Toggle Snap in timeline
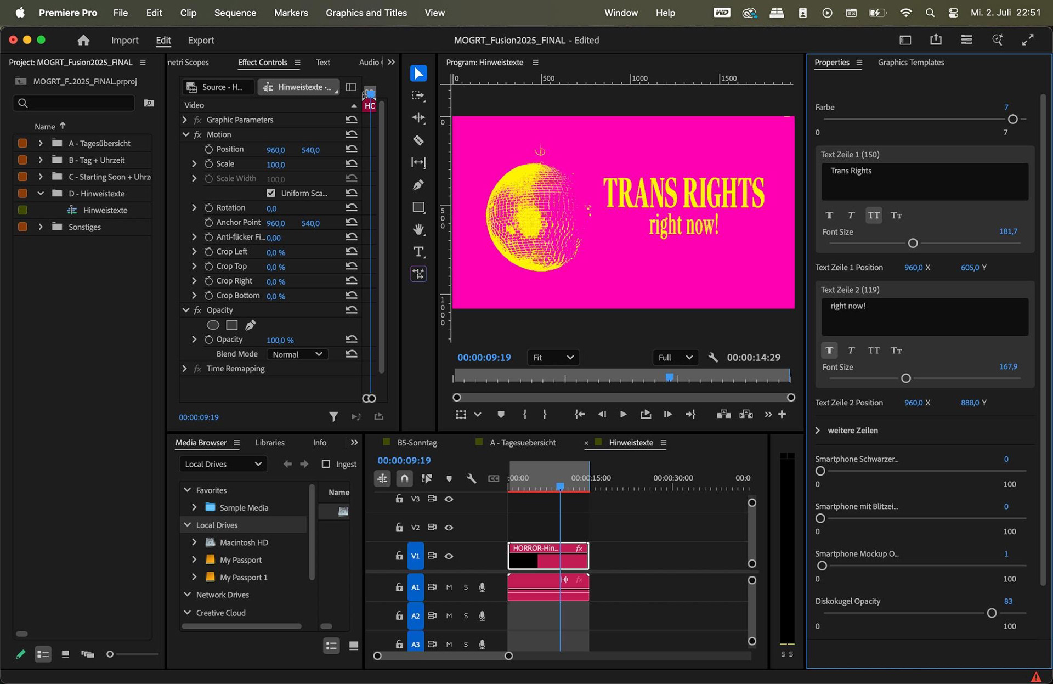This screenshot has height=684, width=1053. pyautogui.click(x=404, y=478)
